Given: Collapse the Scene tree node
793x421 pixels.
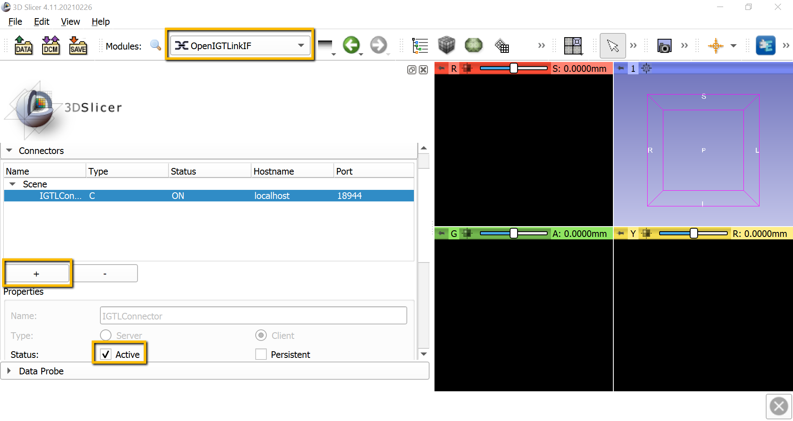Looking at the screenshot, I should [x=12, y=184].
